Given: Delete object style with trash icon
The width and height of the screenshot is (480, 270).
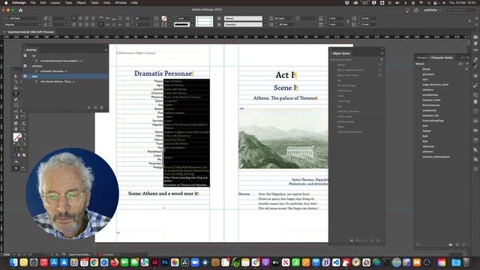Looking at the screenshot, I should [378, 241].
